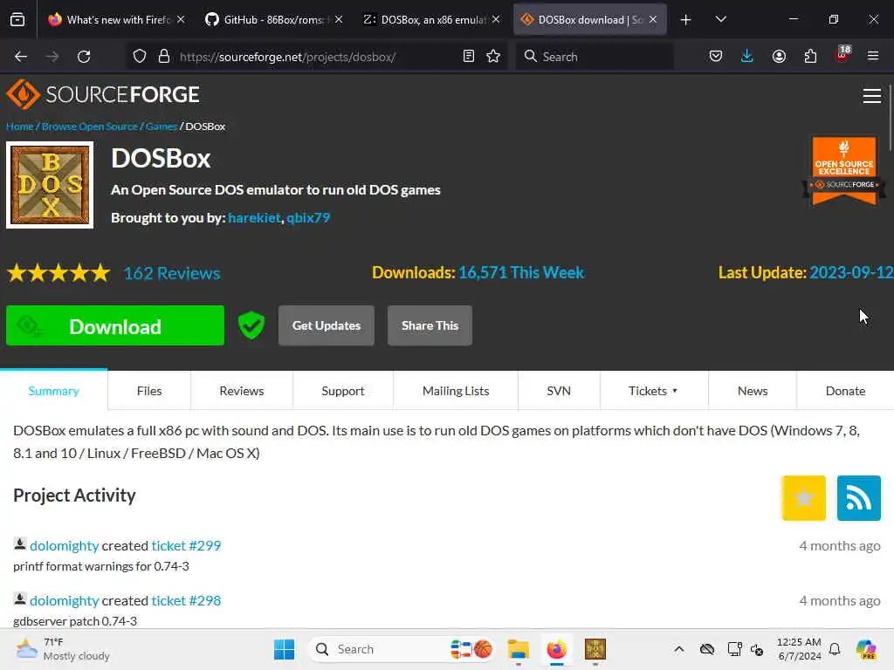Open the extension with badge 18
Image resolution: width=894 pixels, height=670 pixels.
(x=842, y=55)
